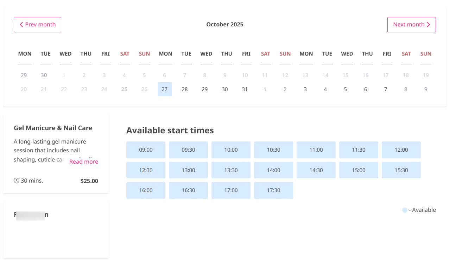Choose the 12:00 appointment slot

tap(401, 150)
